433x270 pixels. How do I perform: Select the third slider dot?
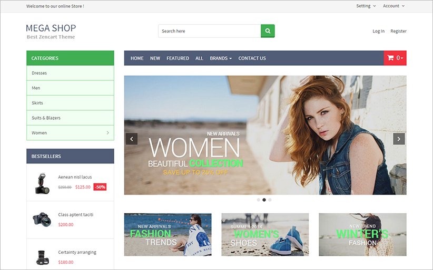click(270, 200)
